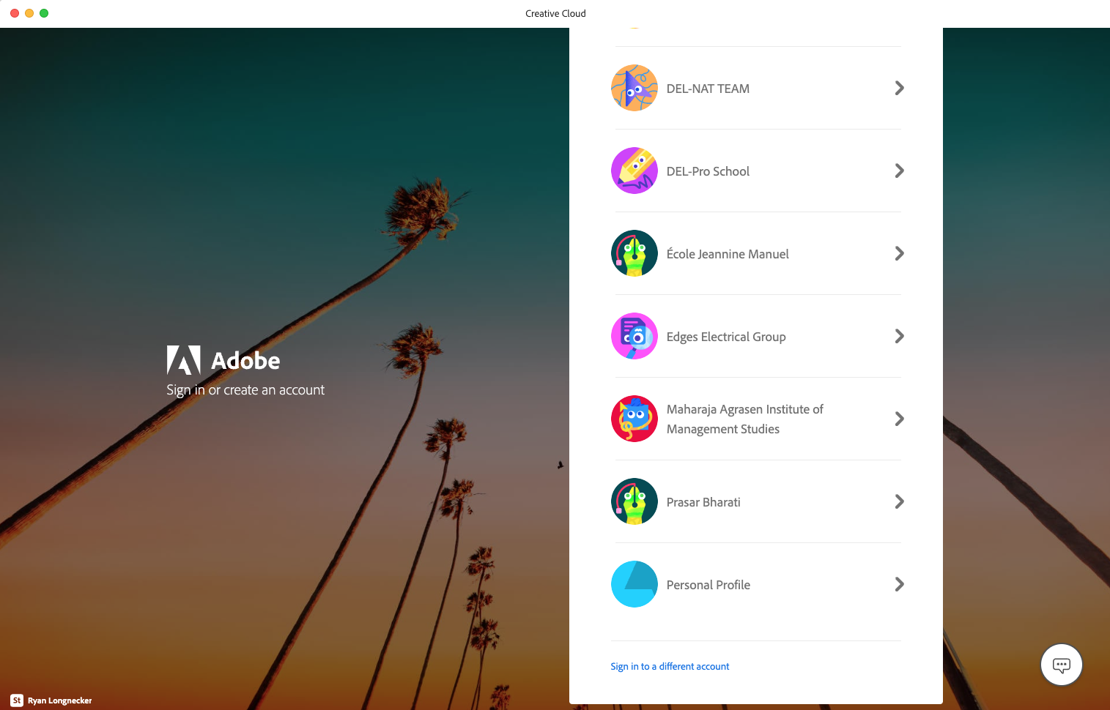
Task: Expand the DEL-NAT TEAM chevron arrow
Action: tap(899, 88)
